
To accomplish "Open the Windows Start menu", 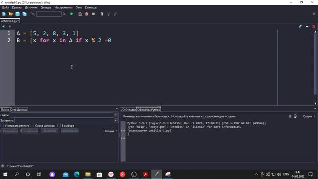I will coord(5,174).
